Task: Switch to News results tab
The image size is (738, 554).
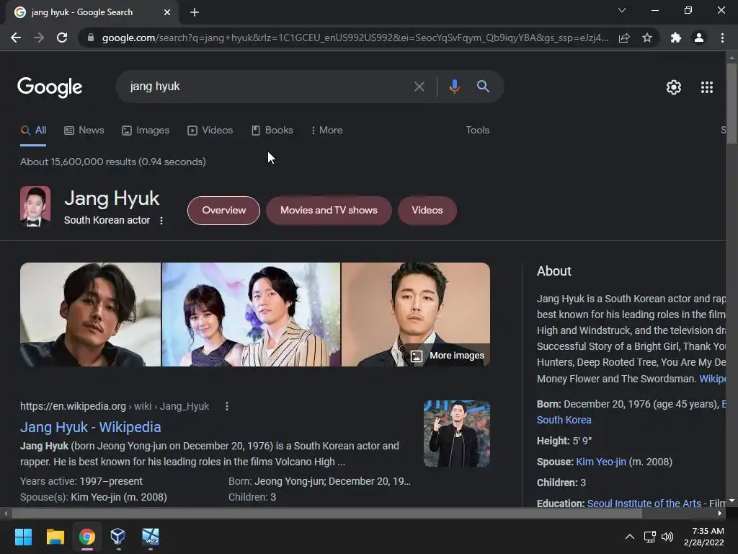Action: click(x=84, y=130)
